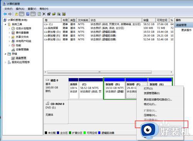Viewport: 193px width, 141px height.
Task: Click the 性能 red circle icon
Action: [13, 45]
